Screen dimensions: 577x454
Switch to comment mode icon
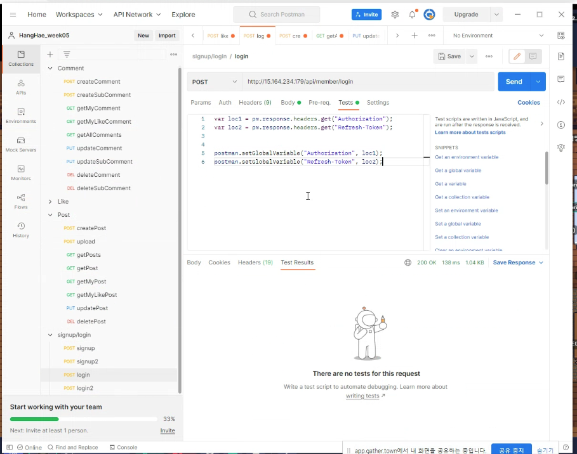[533, 56]
